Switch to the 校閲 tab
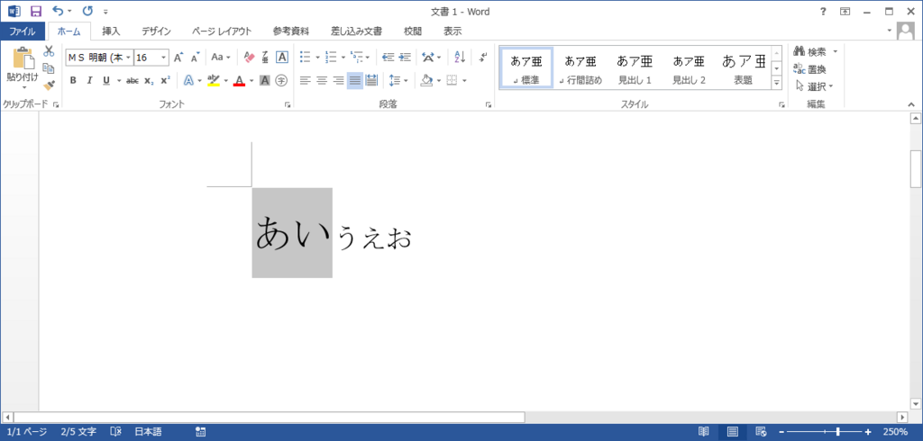 tap(413, 31)
